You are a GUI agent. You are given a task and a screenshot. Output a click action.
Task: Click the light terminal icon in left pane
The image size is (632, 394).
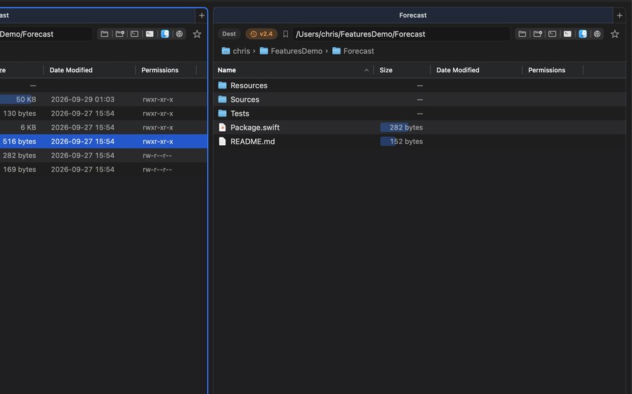coord(150,34)
